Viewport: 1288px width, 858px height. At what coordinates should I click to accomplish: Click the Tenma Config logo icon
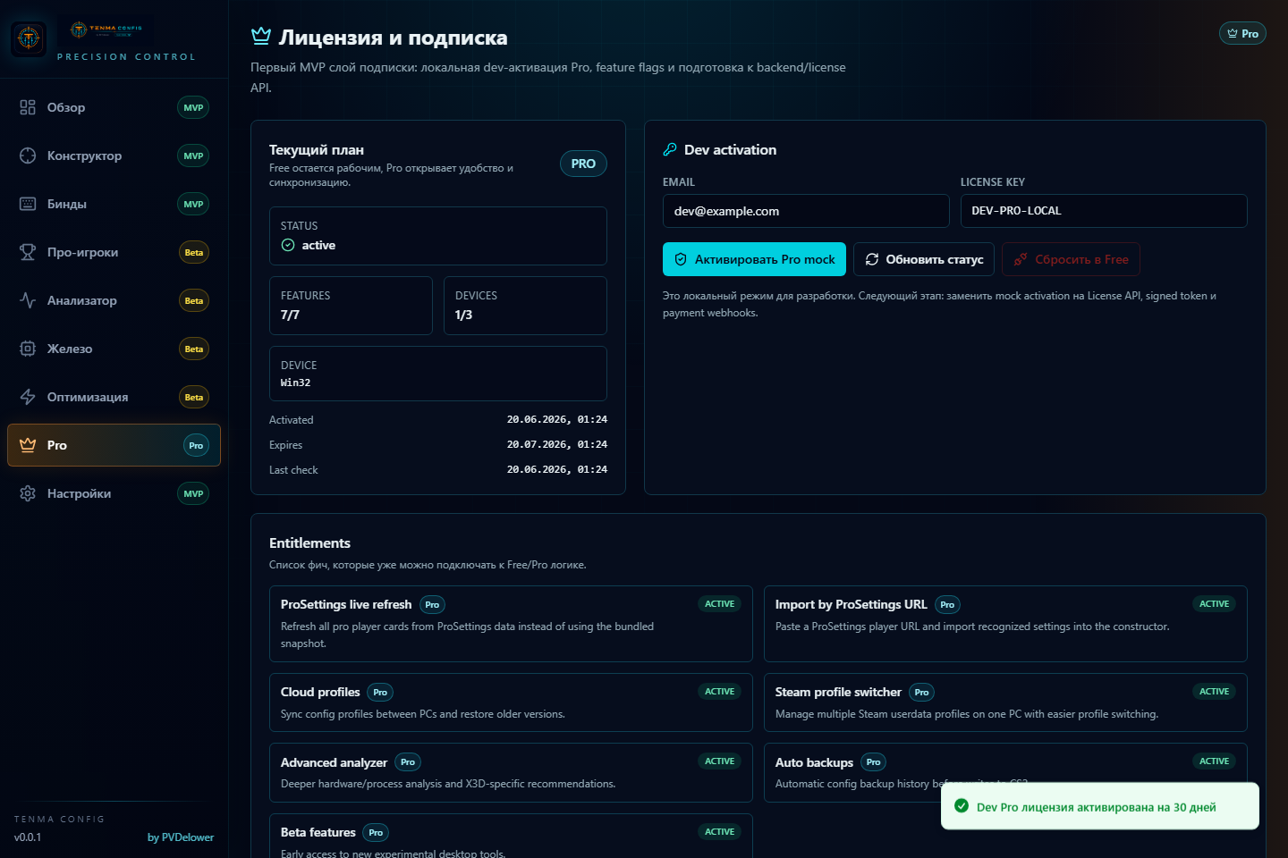pos(29,38)
